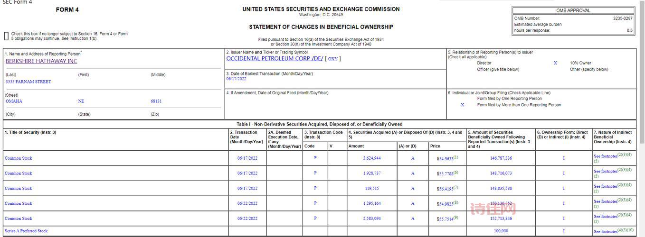Viewport: 645px width, 237px height.
Task: Click the price $54.9633
Action: point(445,159)
